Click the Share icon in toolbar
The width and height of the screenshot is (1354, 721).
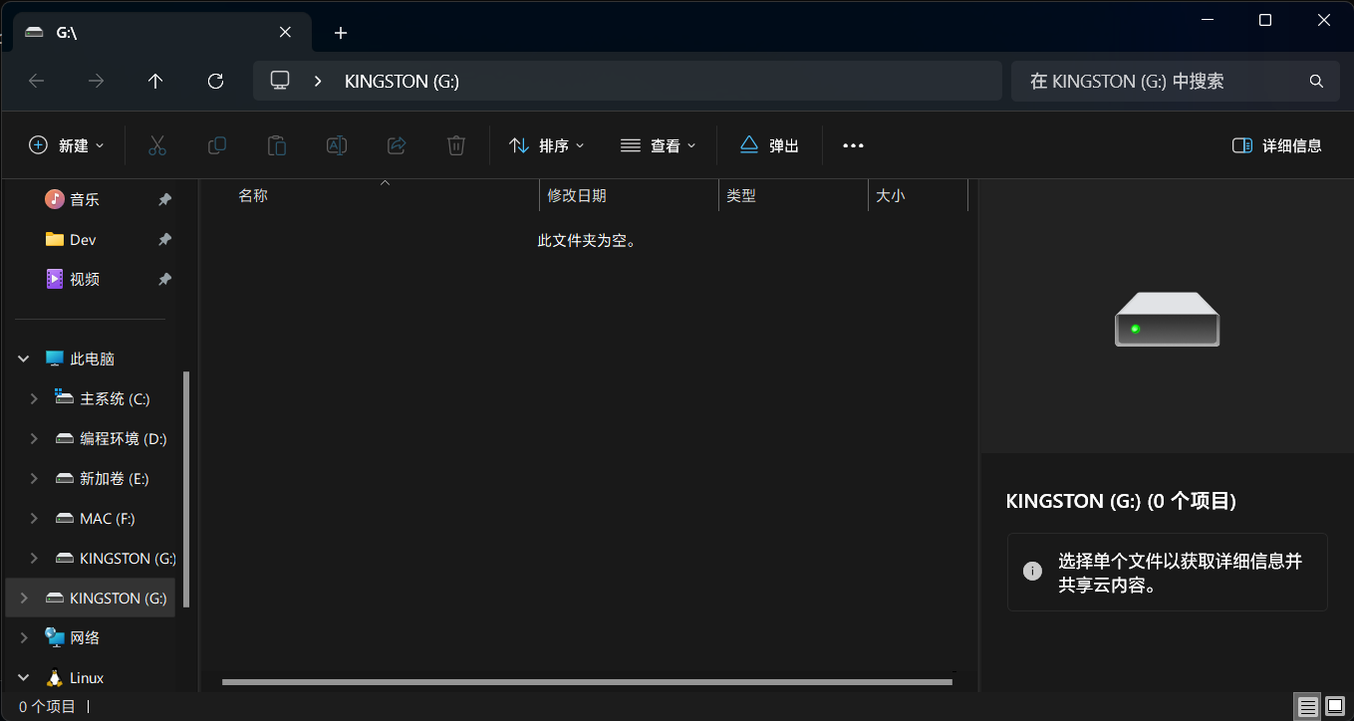[397, 145]
